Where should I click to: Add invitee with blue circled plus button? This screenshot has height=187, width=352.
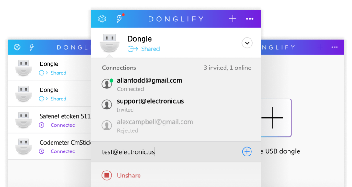(x=247, y=151)
